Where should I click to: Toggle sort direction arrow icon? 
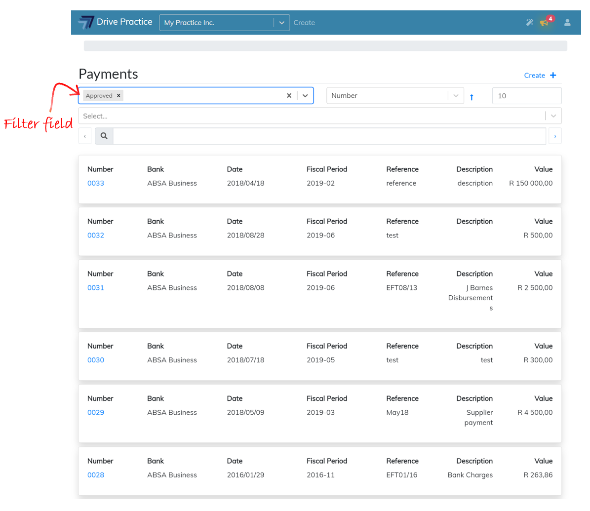pyautogui.click(x=472, y=97)
